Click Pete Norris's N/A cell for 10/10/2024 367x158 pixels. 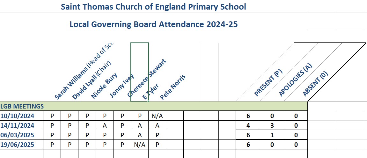pyautogui.click(x=157, y=116)
